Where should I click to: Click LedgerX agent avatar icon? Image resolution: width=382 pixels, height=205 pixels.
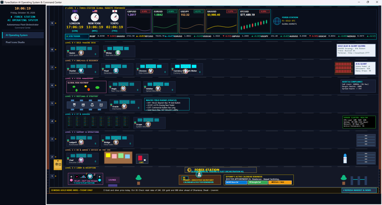[81, 142]
